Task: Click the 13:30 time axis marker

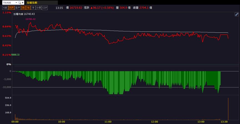Action: click(x=224, y=122)
